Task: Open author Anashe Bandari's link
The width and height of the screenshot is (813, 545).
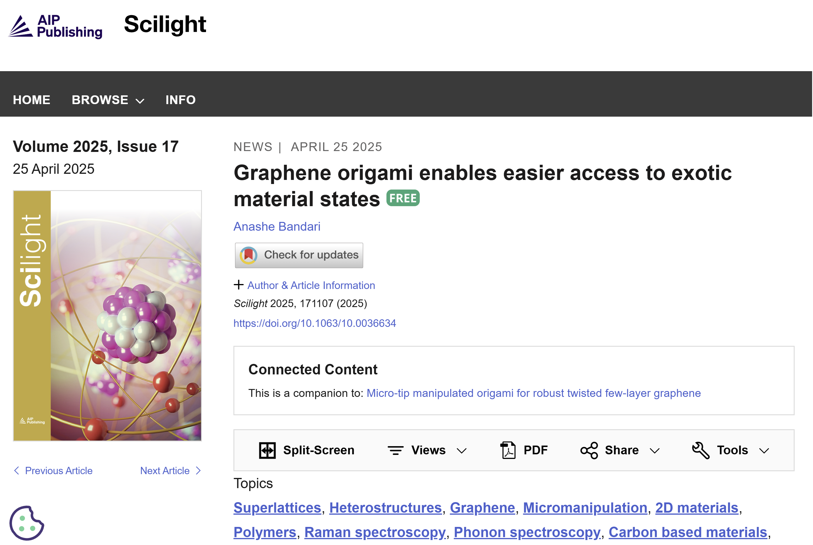Action: click(277, 227)
